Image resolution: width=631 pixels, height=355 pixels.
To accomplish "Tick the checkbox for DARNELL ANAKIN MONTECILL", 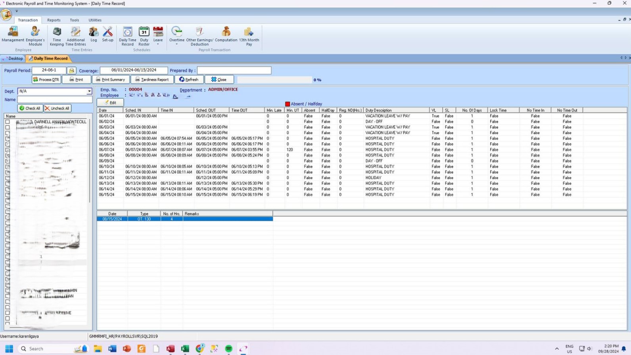I will tap(8, 122).
